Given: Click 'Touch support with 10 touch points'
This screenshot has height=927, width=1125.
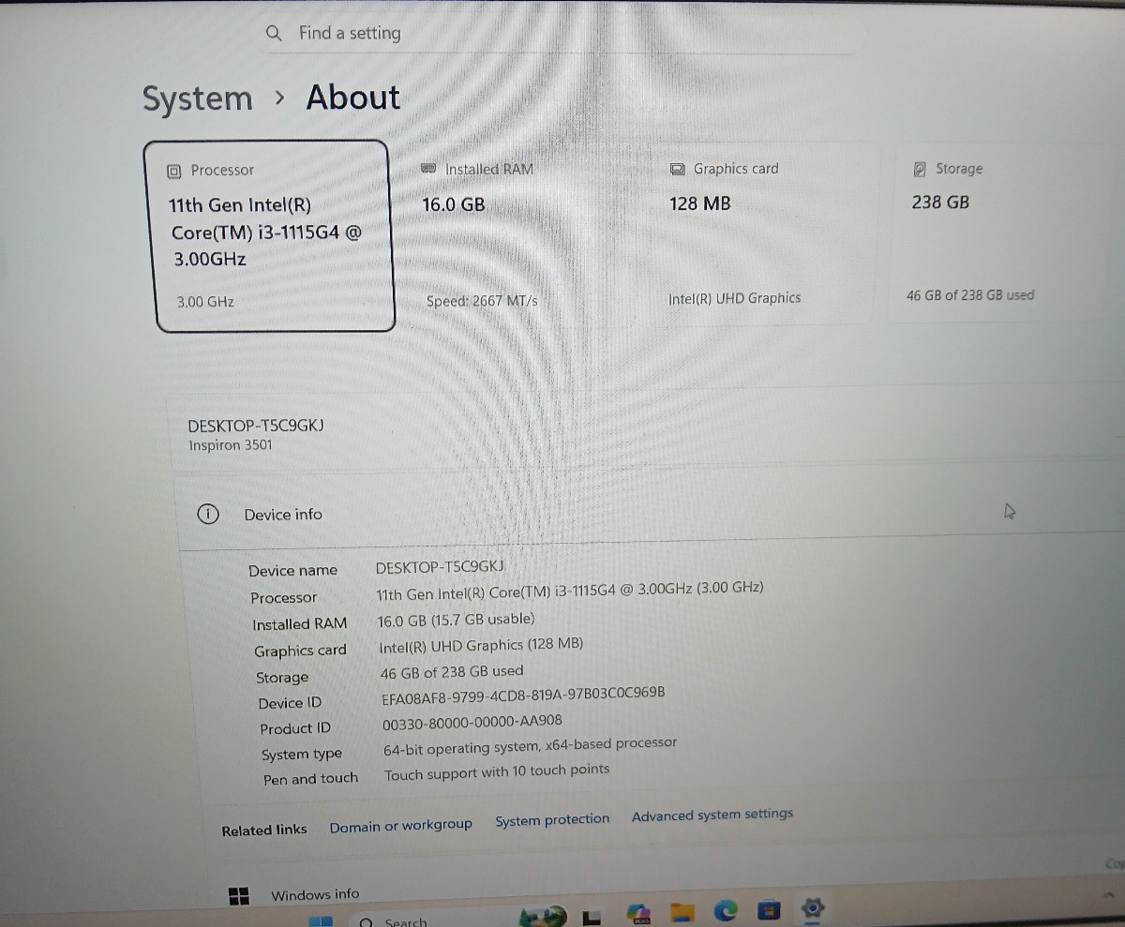Looking at the screenshot, I should (x=497, y=772).
